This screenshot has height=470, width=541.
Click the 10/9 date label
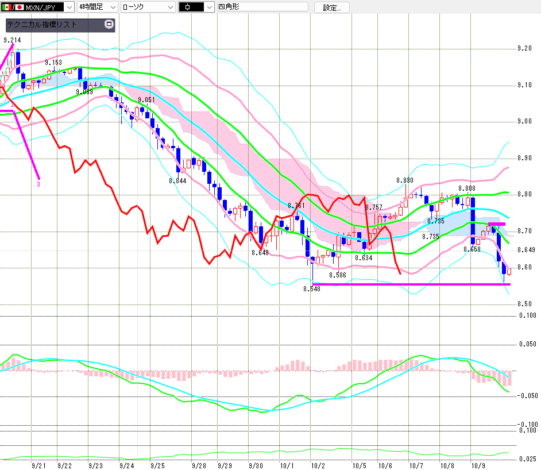pos(478,466)
